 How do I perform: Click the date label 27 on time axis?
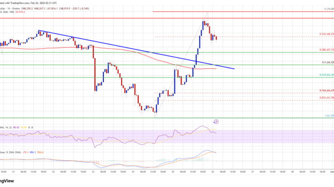253,172
